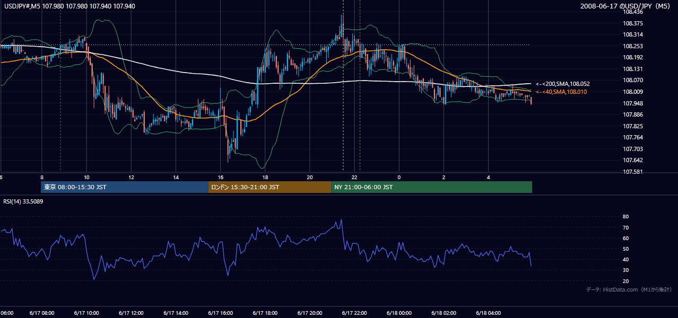Click RSI scale label 20 on right axis
The image size is (678, 318).
click(x=625, y=281)
